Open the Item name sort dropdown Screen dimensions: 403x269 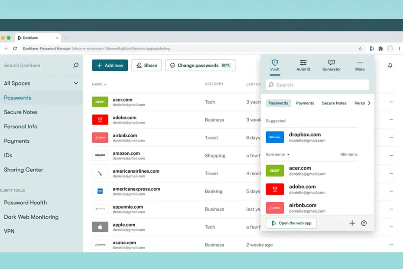(x=278, y=154)
